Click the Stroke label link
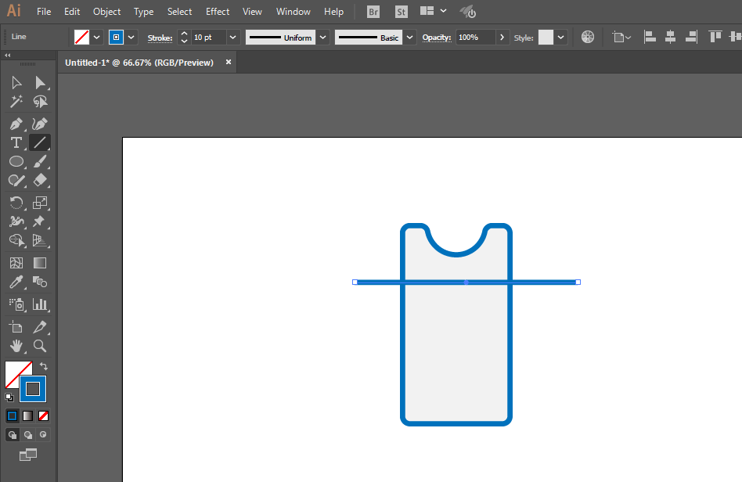The image size is (742, 482). pos(160,38)
